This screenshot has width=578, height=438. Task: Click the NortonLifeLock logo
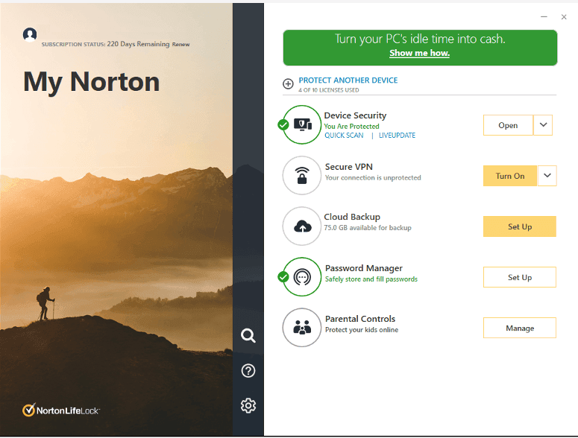[x=61, y=410]
